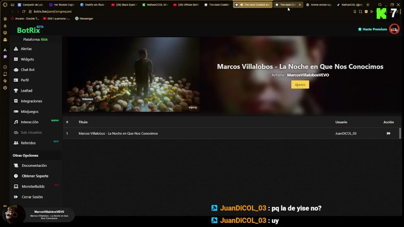Click the Obtener Soporte question icon
The width and height of the screenshot is (404, 227).
(16, 176)
